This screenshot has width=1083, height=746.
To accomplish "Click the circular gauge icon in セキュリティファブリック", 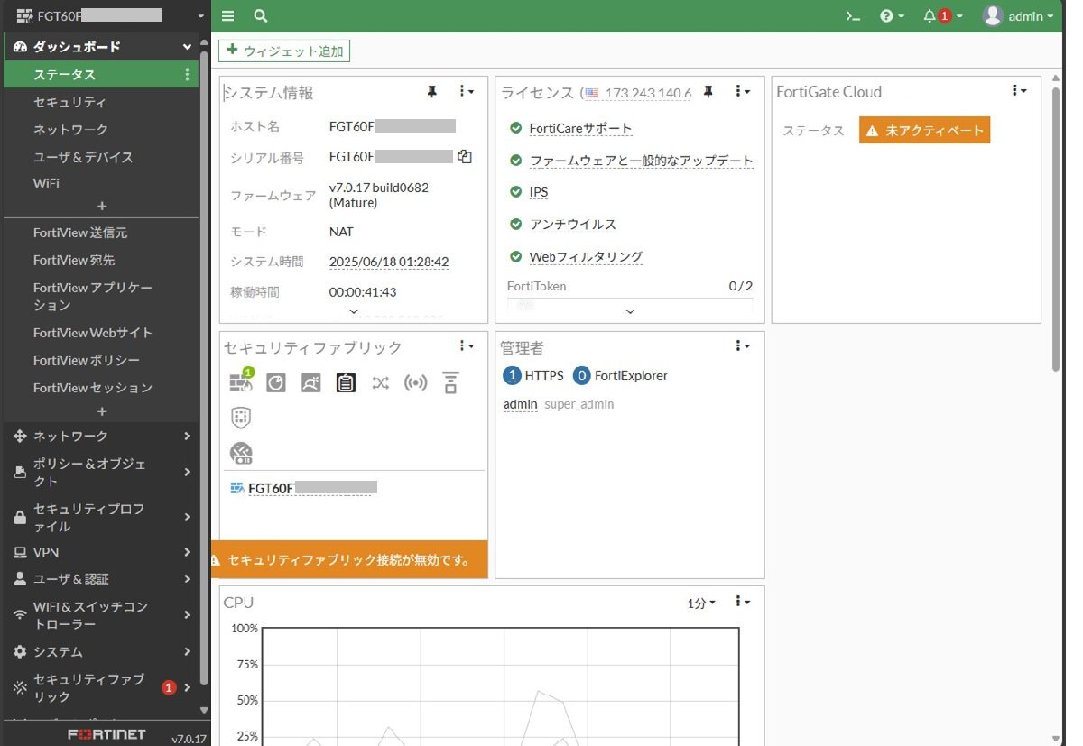I will tap(276, 383).
